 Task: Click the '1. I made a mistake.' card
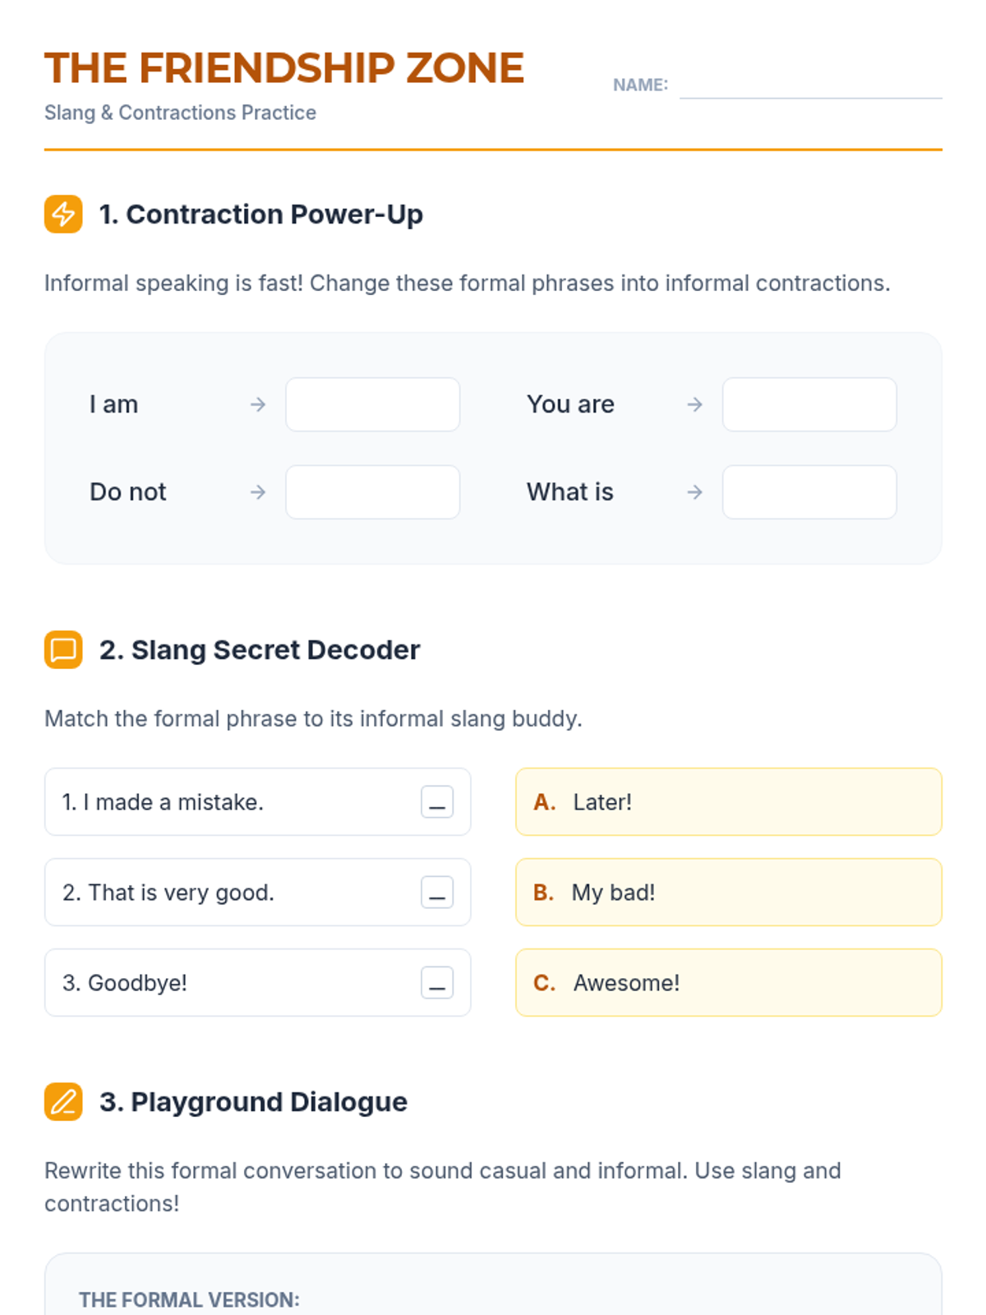pyautogui.click(x=258, y=802)
